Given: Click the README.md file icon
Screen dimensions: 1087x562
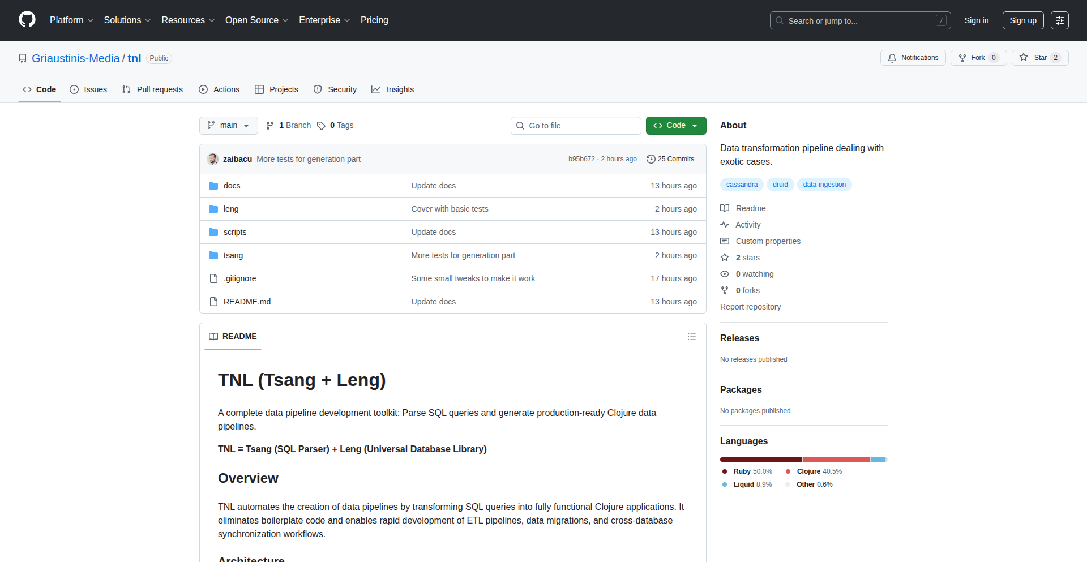Looking at the screenshot, I should (x=213, y=301).
